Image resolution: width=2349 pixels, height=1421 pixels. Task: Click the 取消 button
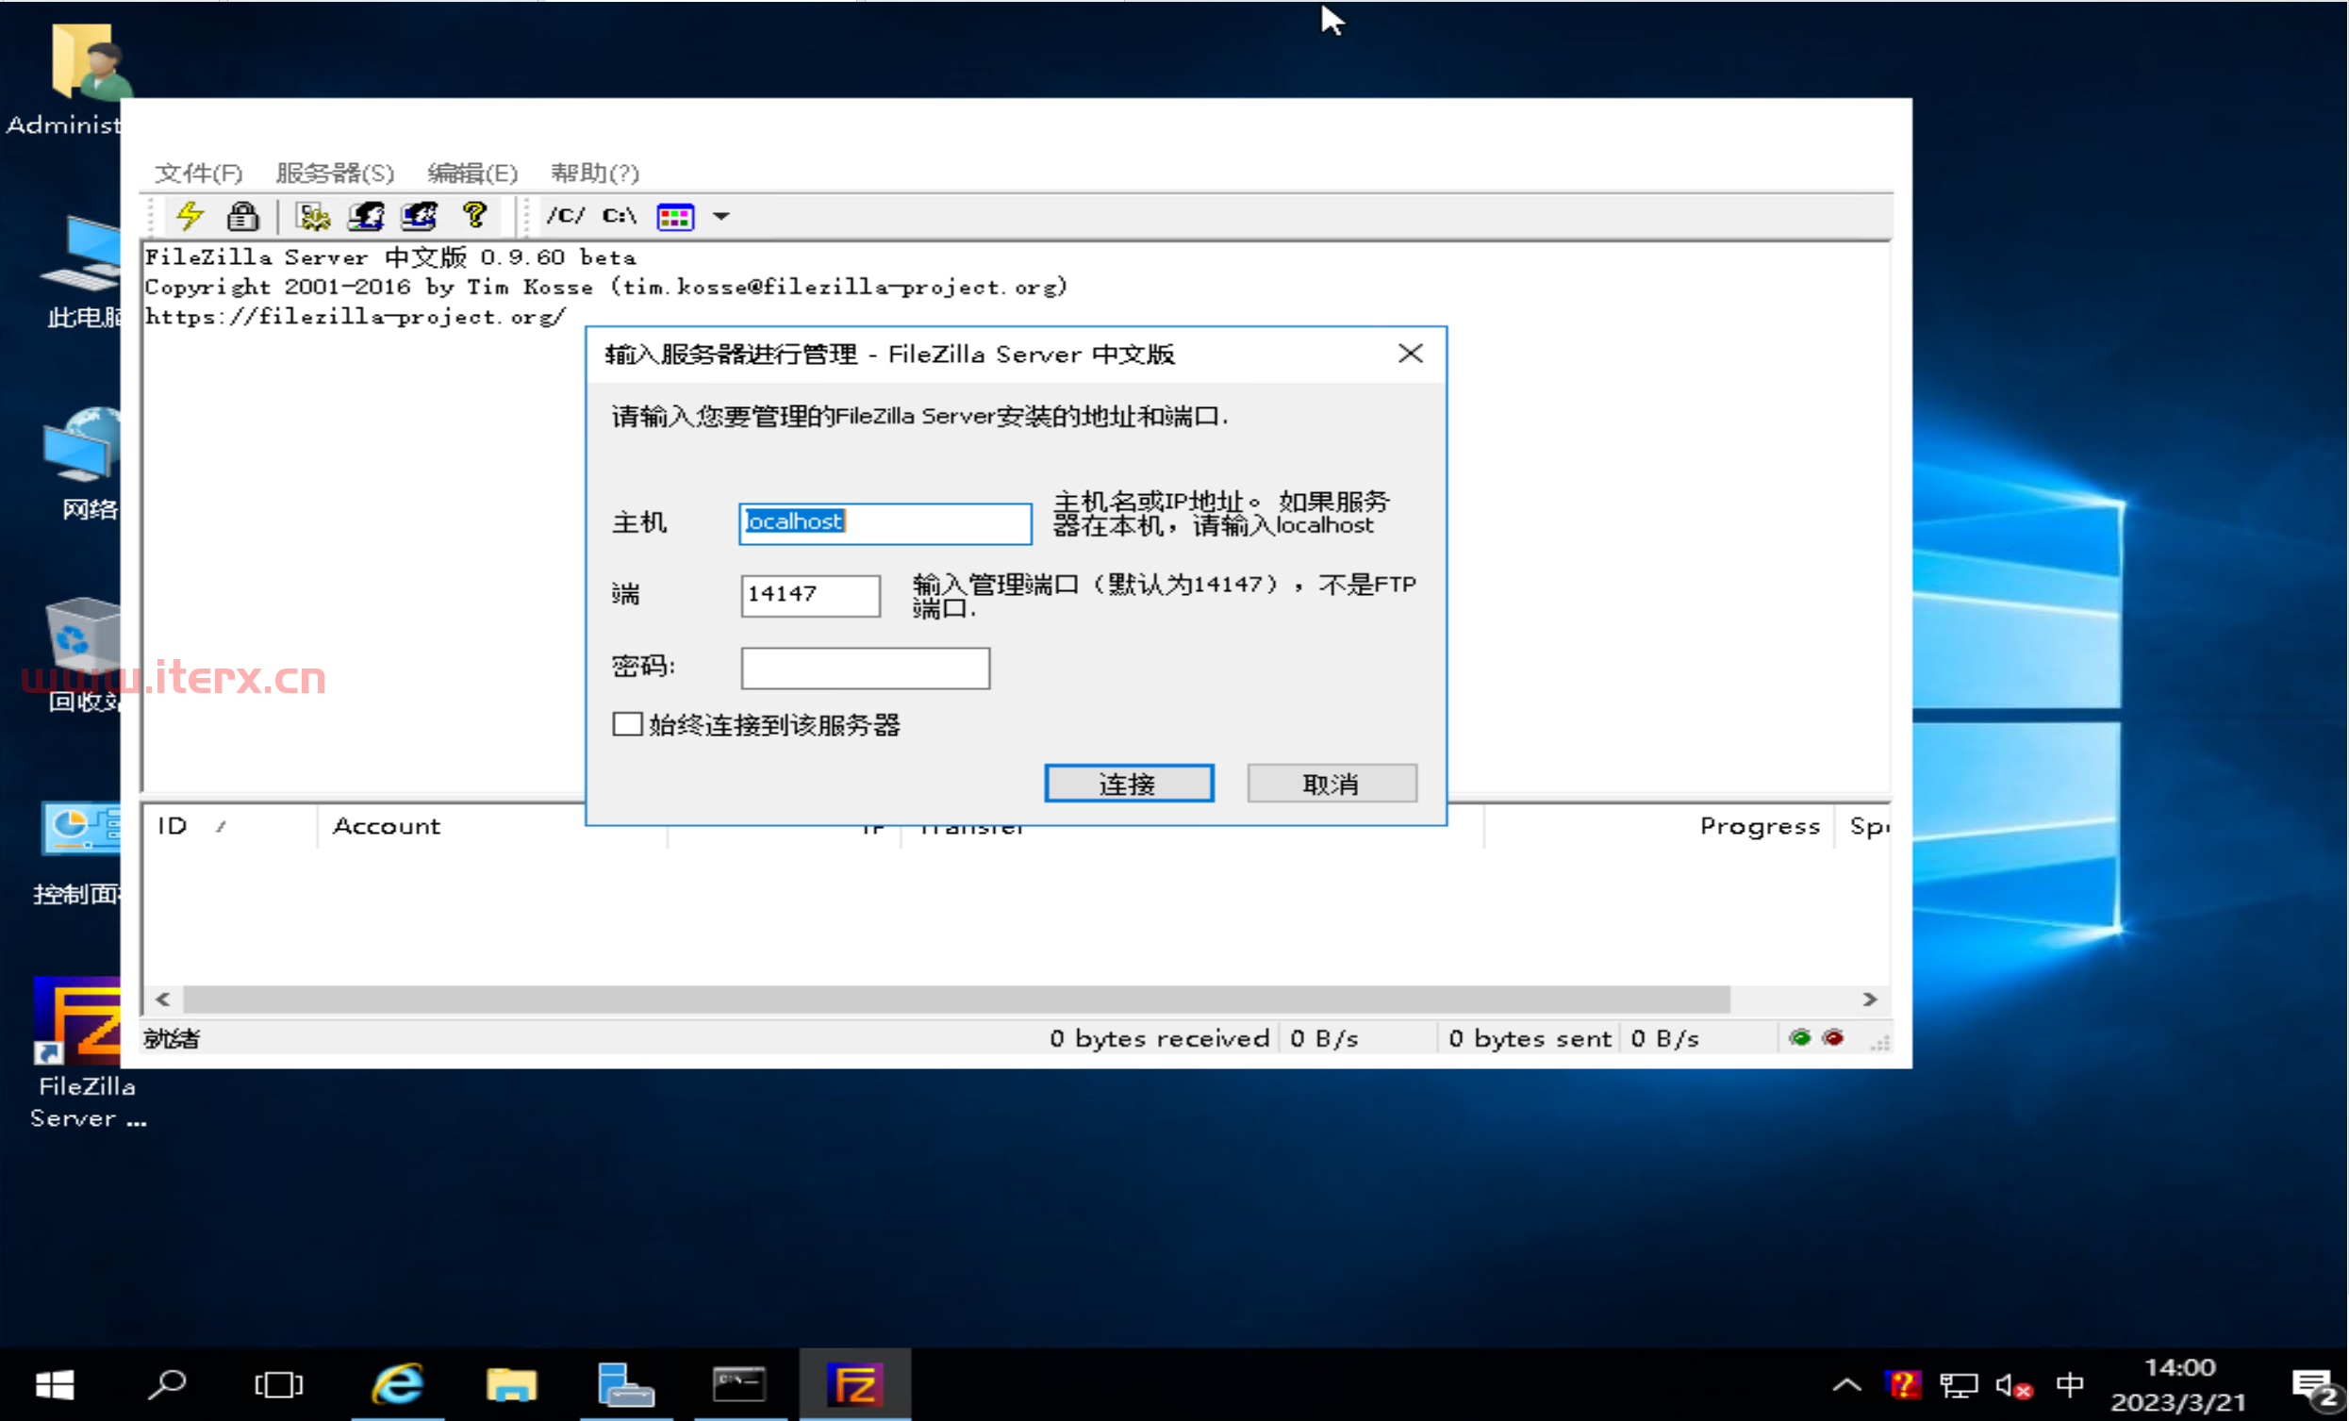point(1332,784)
